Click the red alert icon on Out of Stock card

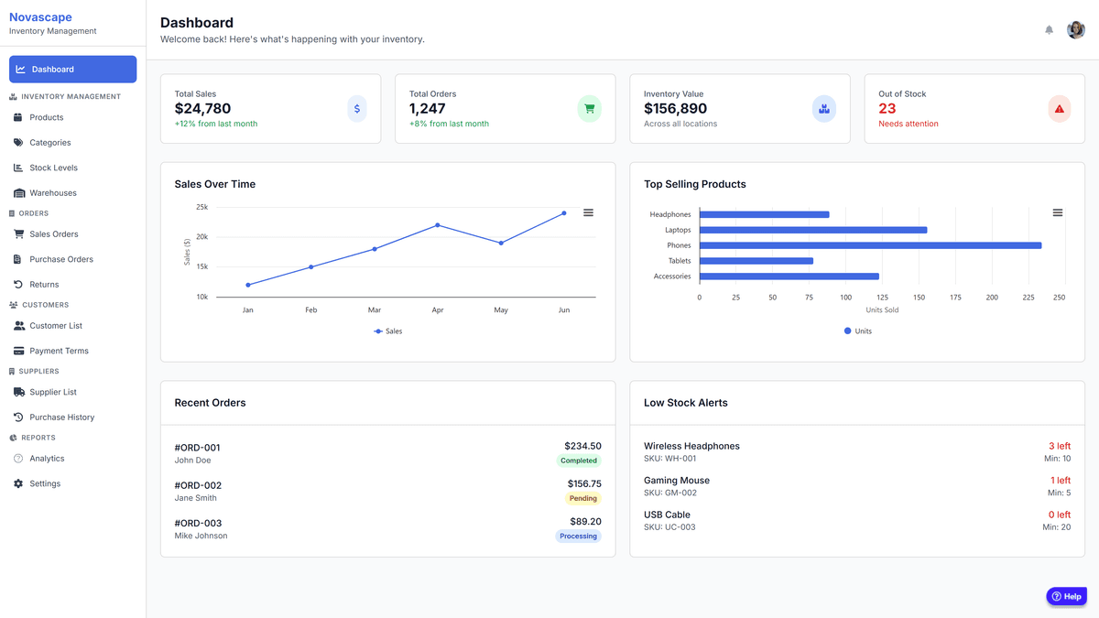1059,108
